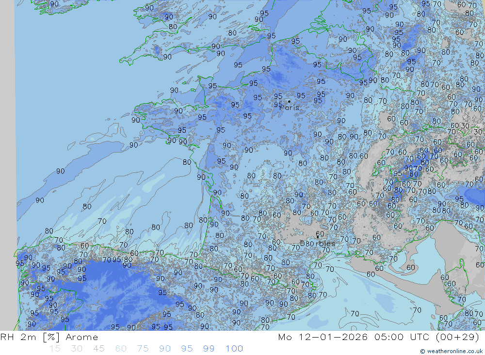Click legend value 60
The image size is (485, 355).
tap(121, 349)
